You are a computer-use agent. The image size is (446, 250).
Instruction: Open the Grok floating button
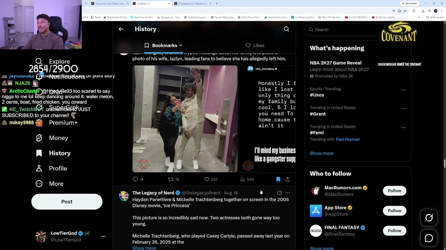click(429, 218)
